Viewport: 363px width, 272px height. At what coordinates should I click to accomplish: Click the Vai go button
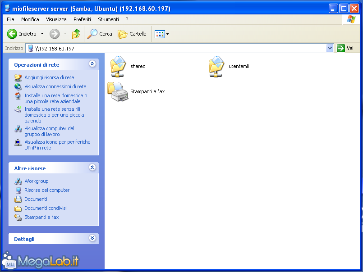[345, 48]
